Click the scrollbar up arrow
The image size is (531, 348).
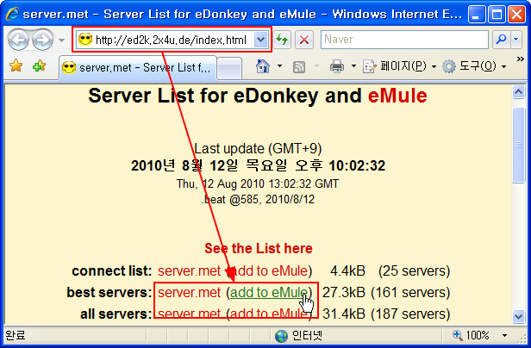tap(518, 92)
